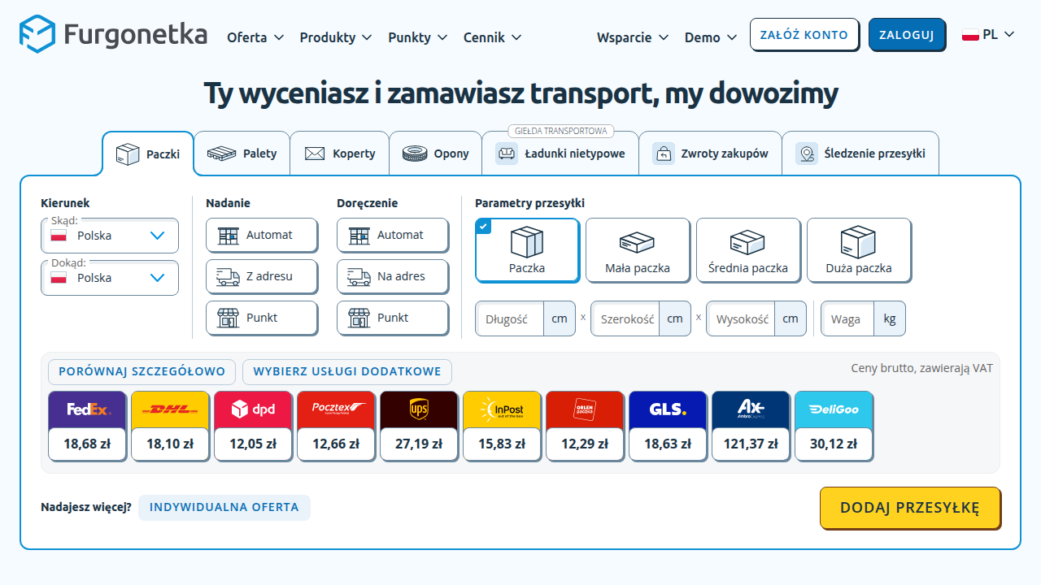1041x585 pixels.
Task: Click the UPS price 27,19 zł
Action: pyautogui.click(x=420, y=444)
